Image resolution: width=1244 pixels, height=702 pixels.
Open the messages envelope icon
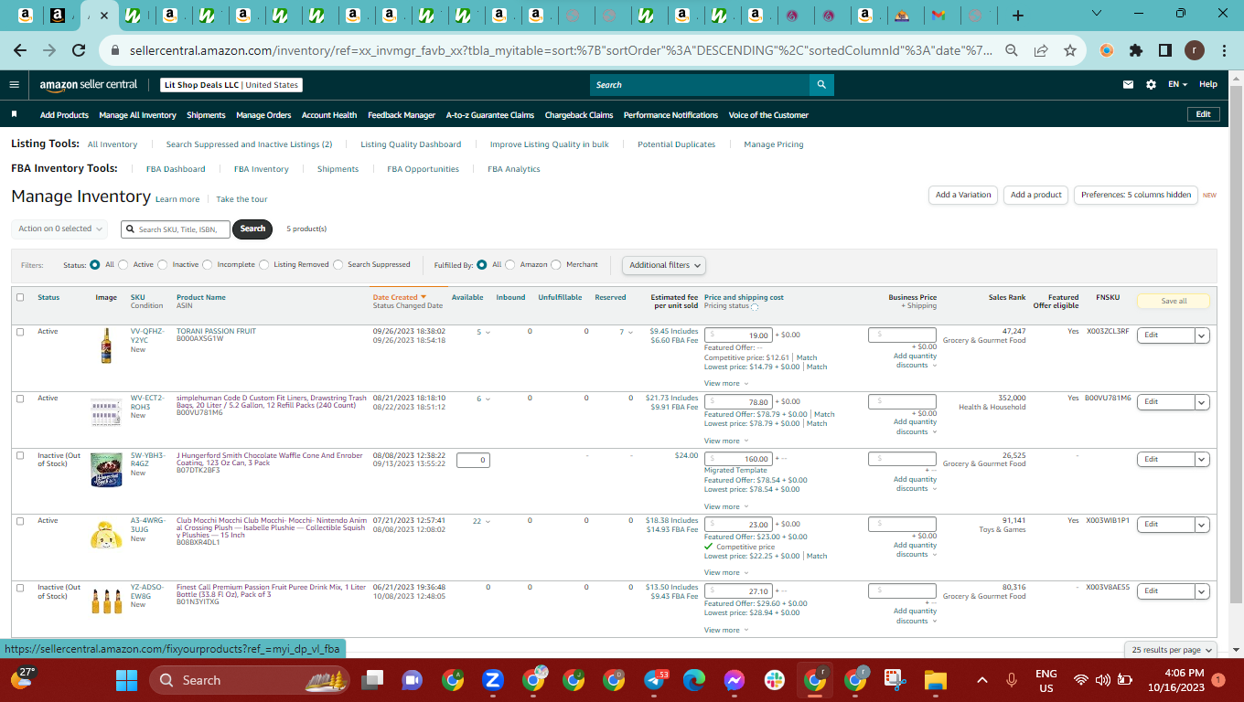click(x=1128, y=85)
